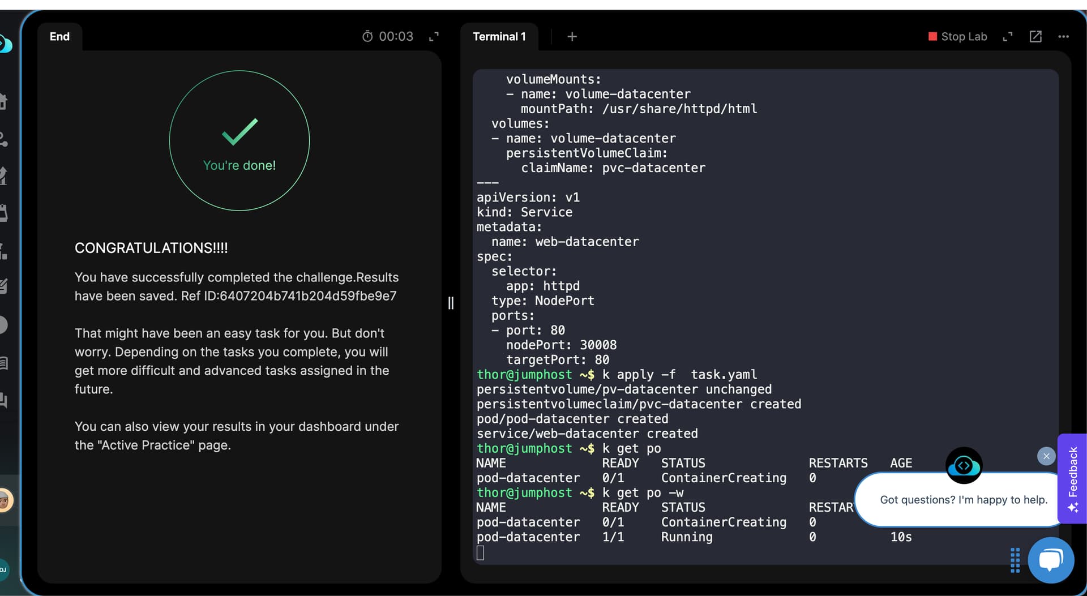Click the cloud logo at sidebar top

tap(6, 44)
